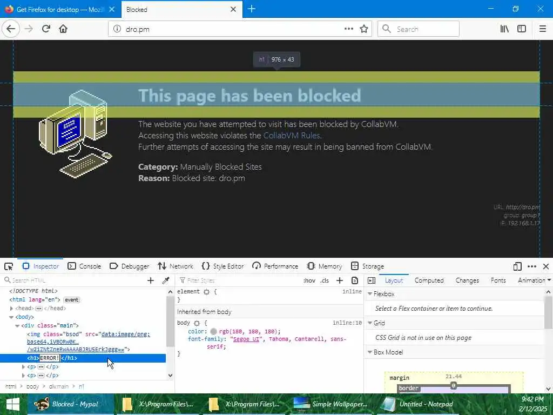This screenshot has width=553, height=415.
Task: Collapse the Box Model section
Action: point(370,352)
